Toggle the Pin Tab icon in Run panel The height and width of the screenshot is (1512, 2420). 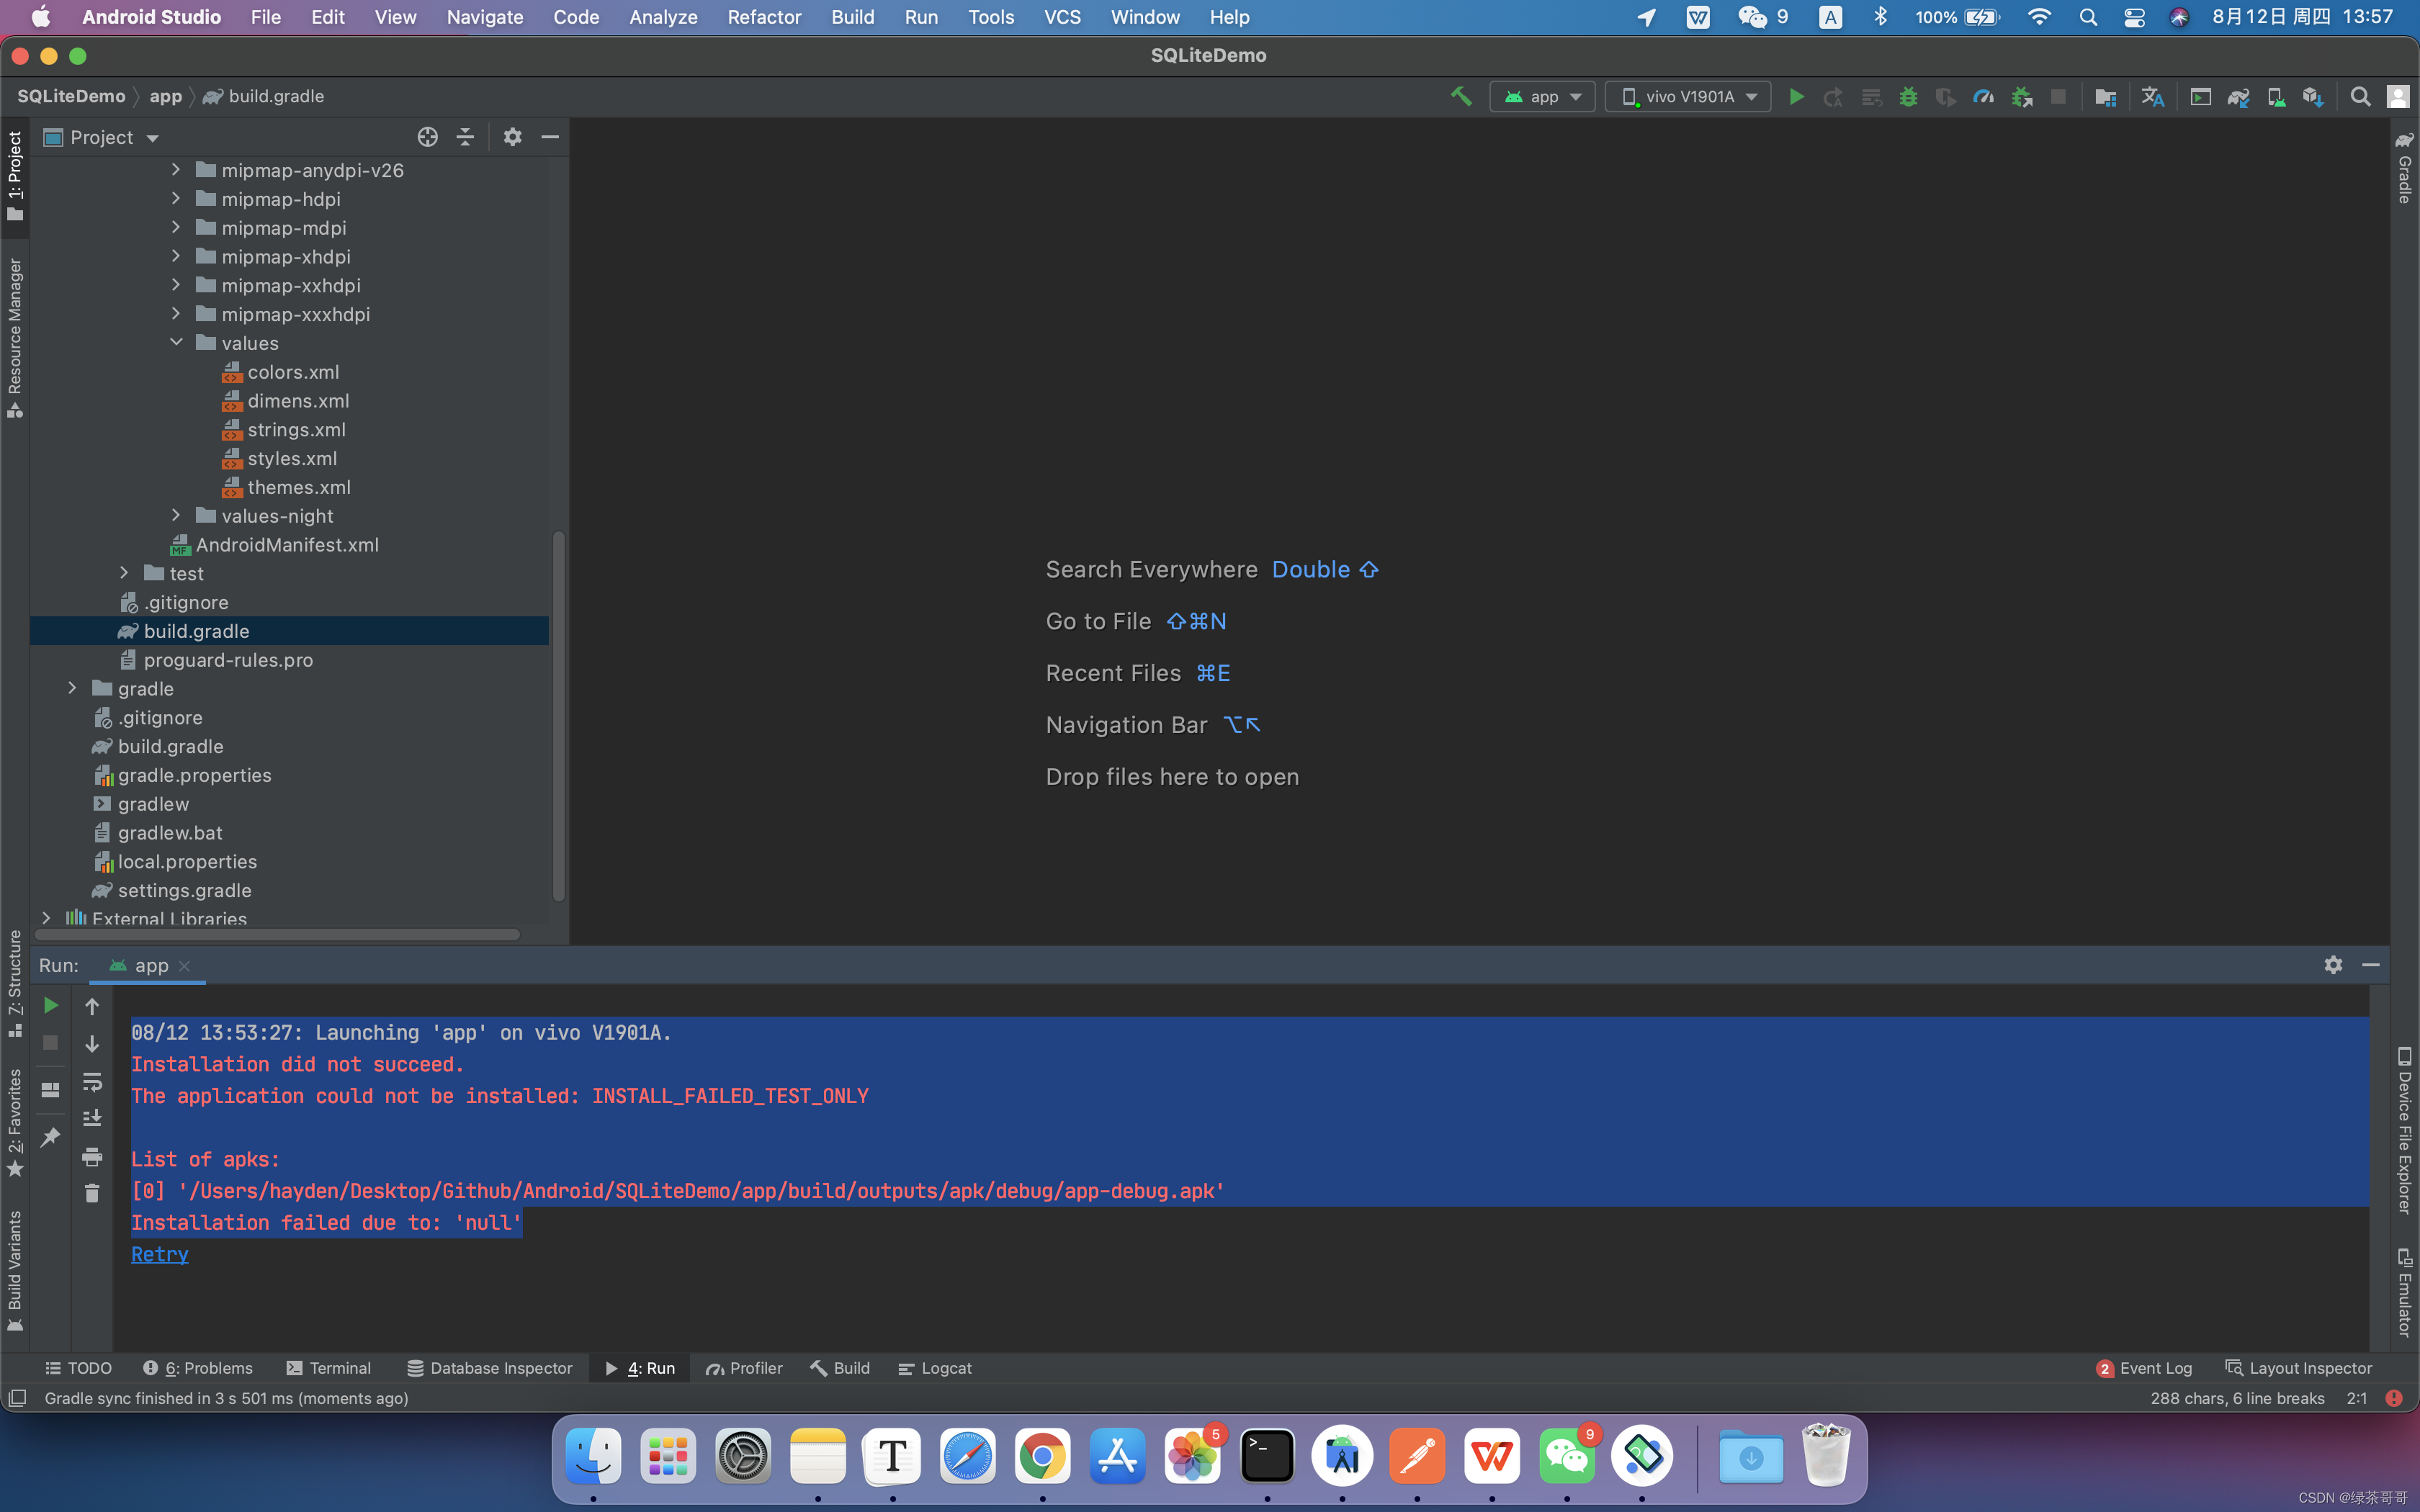(x=50, y=1137)
